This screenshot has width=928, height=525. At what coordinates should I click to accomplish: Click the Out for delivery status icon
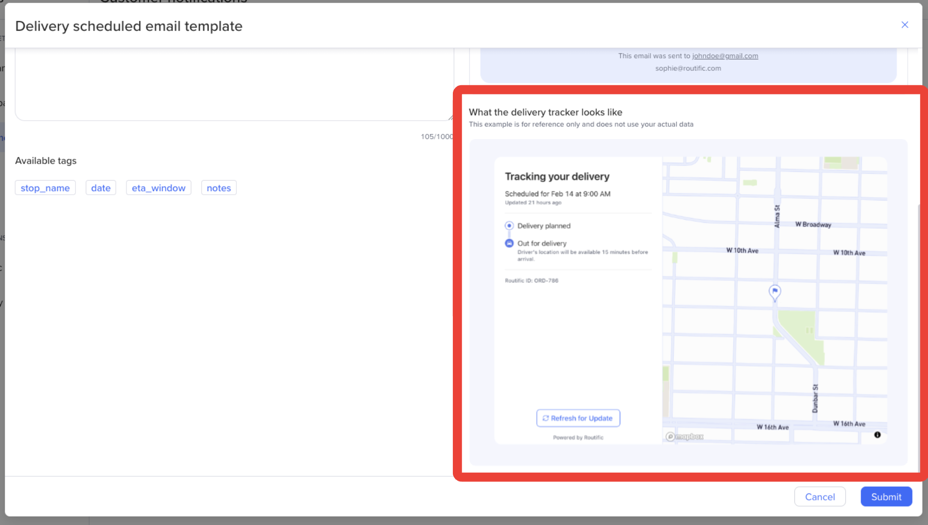click(x=509, y=243)
